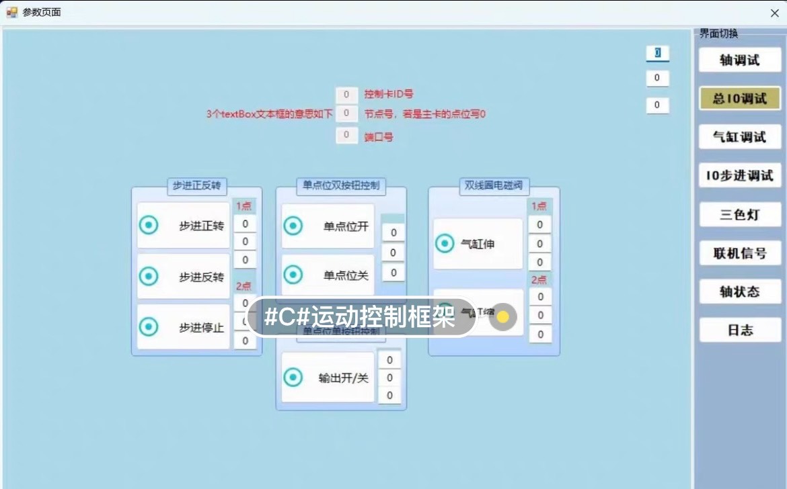Screen dimensions: 787x489
Task: Click the 输出开/关 circular indicator icon
Action: point(293,378)
